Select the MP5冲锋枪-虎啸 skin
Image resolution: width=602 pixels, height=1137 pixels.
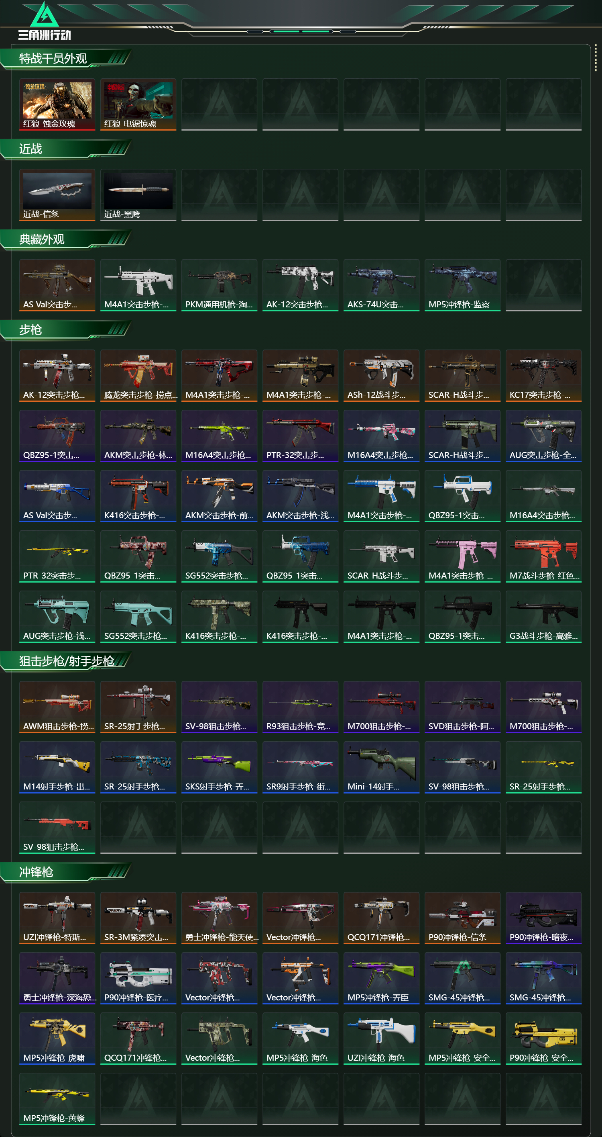coord(57,1039)
